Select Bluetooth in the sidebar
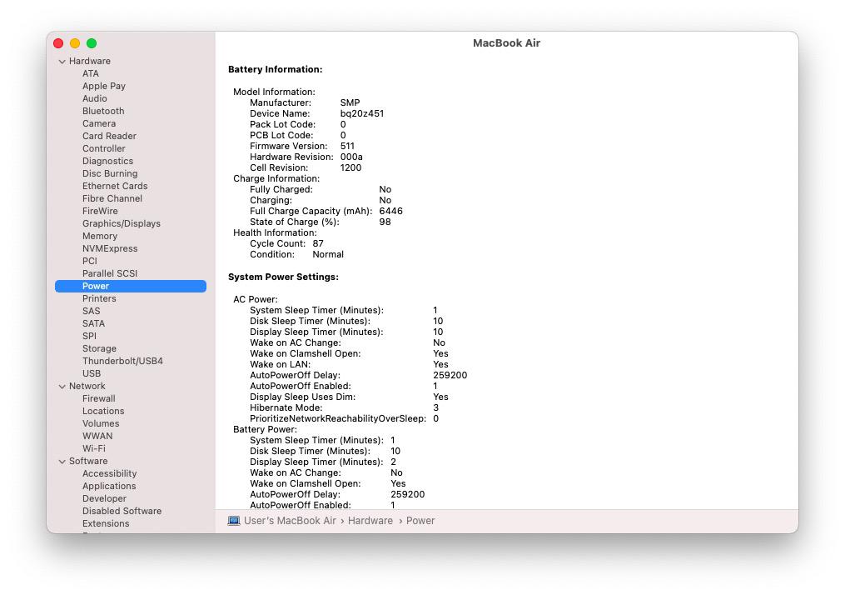 (103, 111)
